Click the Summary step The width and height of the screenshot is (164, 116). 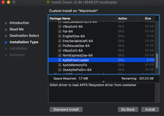click(17, 55)
